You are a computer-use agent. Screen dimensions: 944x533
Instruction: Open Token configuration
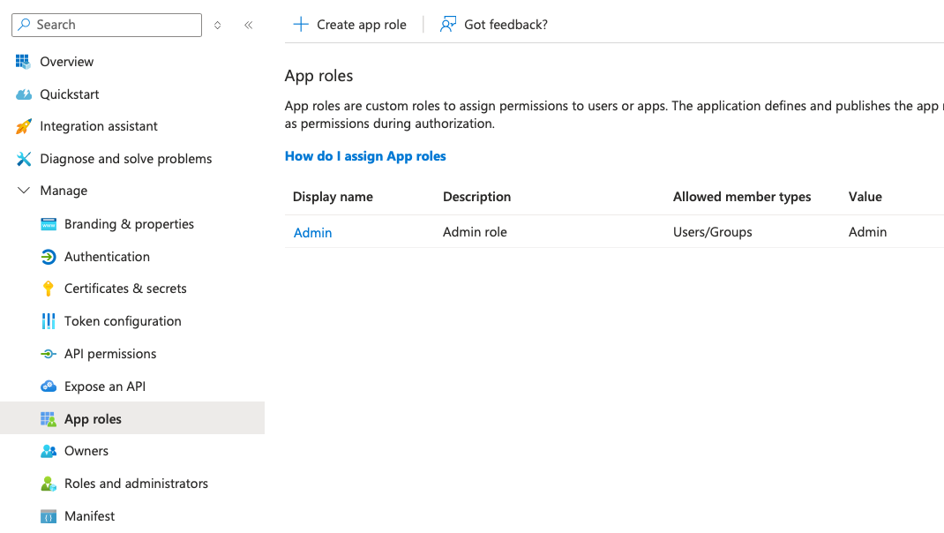(123, 321)
